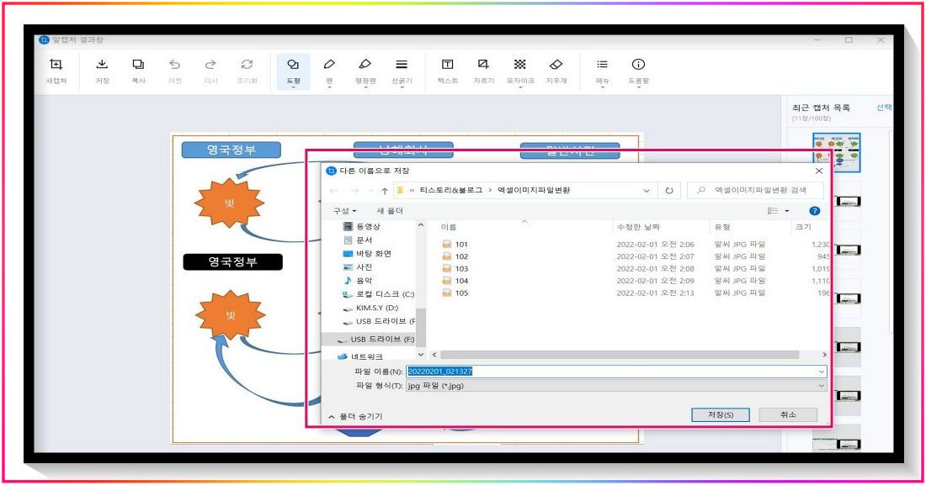Expand the 파일 이름 filename dropdown arrow
The height and width of the screenshot is (485, 926).
tap(821, 372)
